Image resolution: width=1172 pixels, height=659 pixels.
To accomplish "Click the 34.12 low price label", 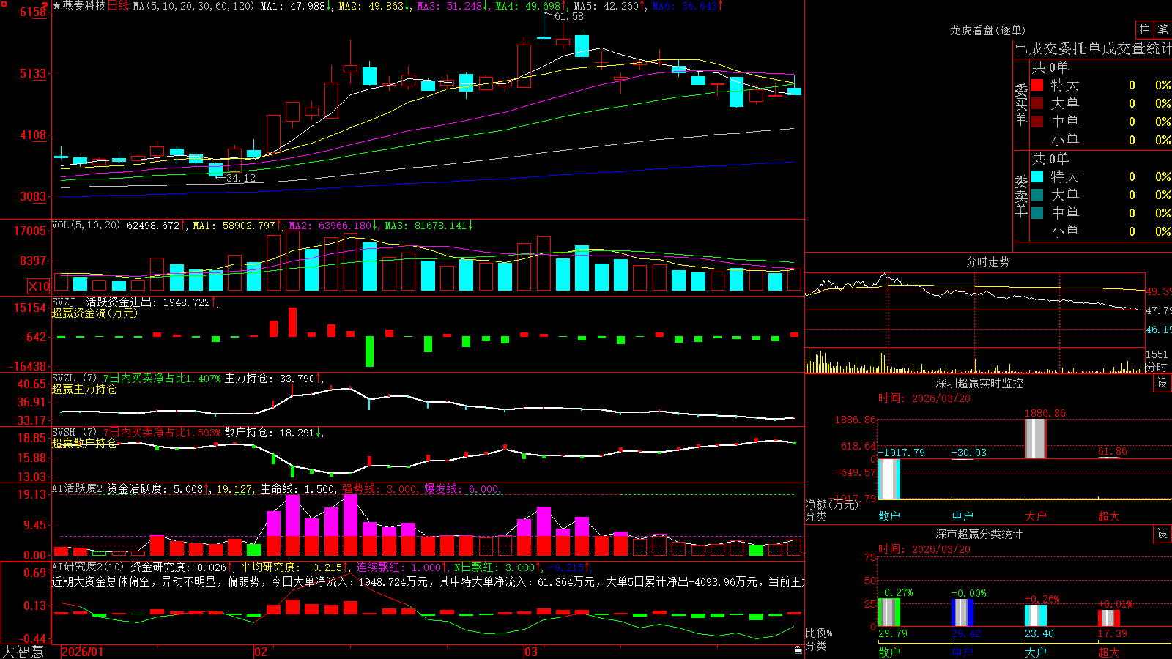I will click(241, 178).
